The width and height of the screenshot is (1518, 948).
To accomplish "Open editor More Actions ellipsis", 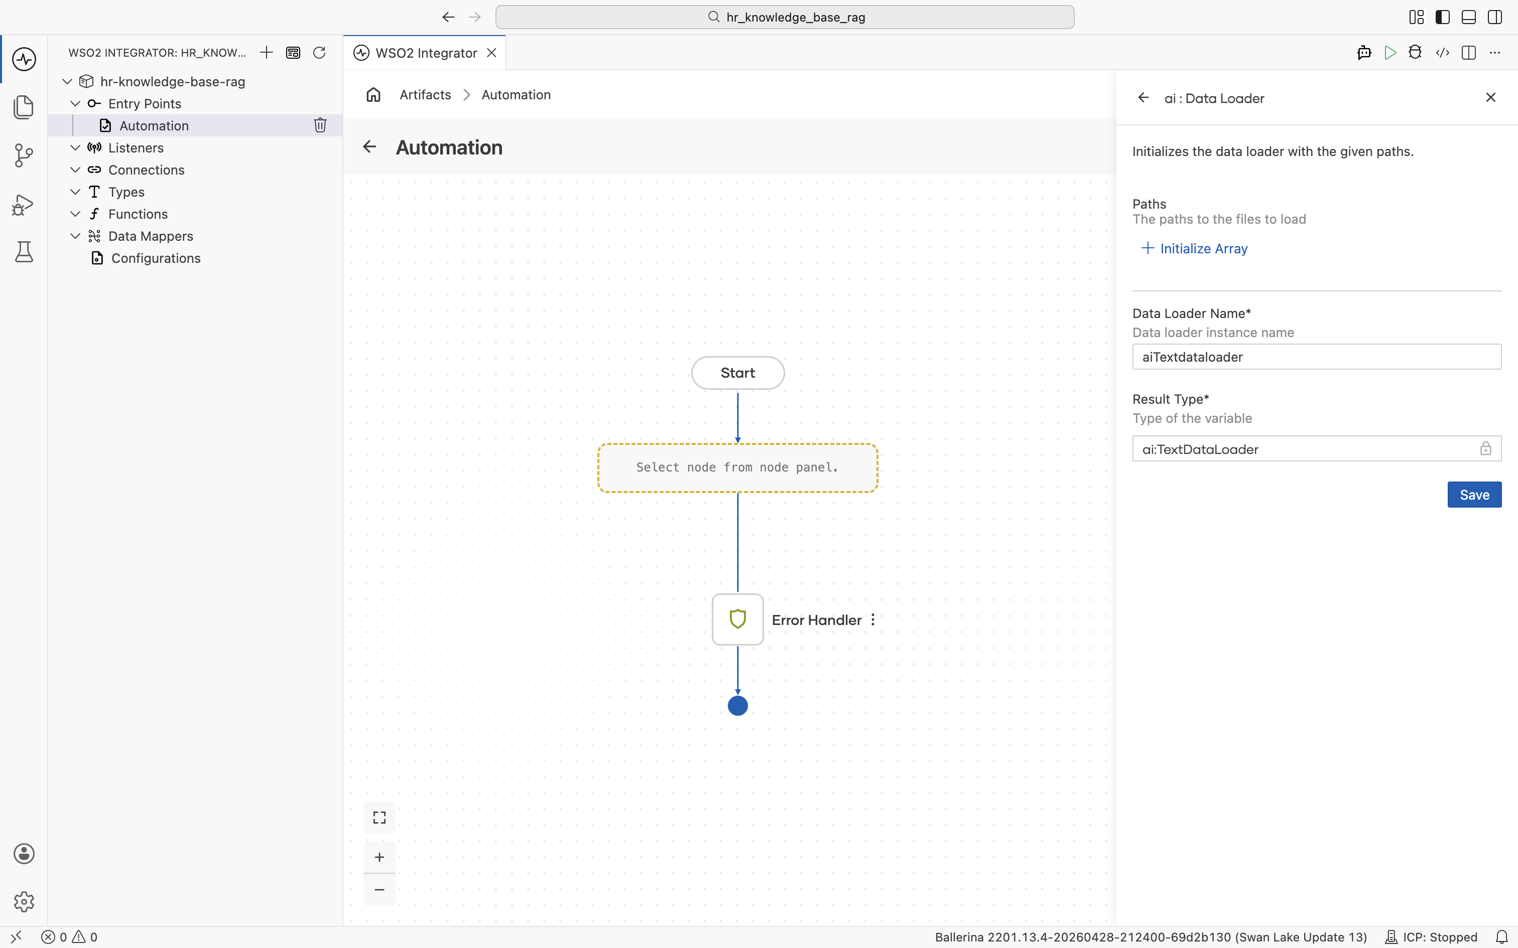I will [1495, 53].
